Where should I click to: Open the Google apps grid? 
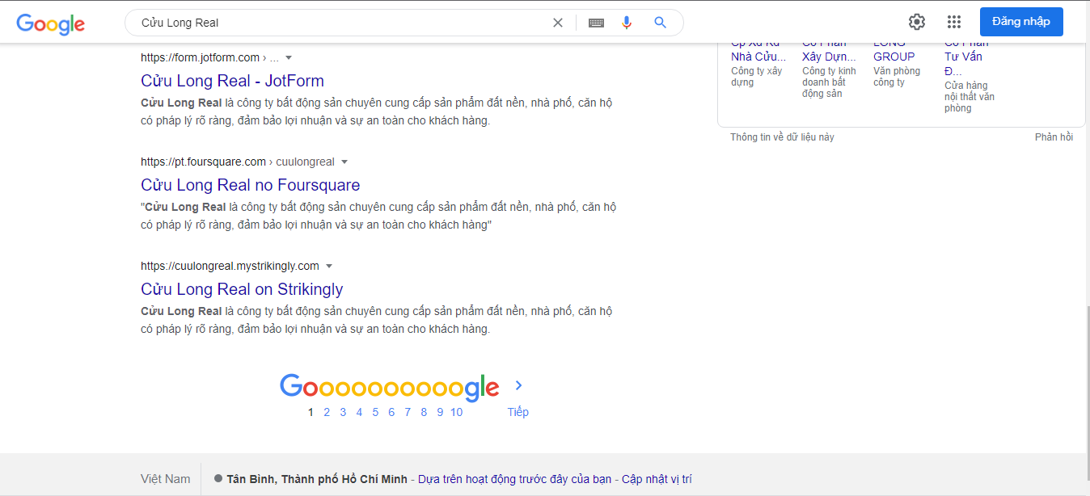[x=954, y=22]
